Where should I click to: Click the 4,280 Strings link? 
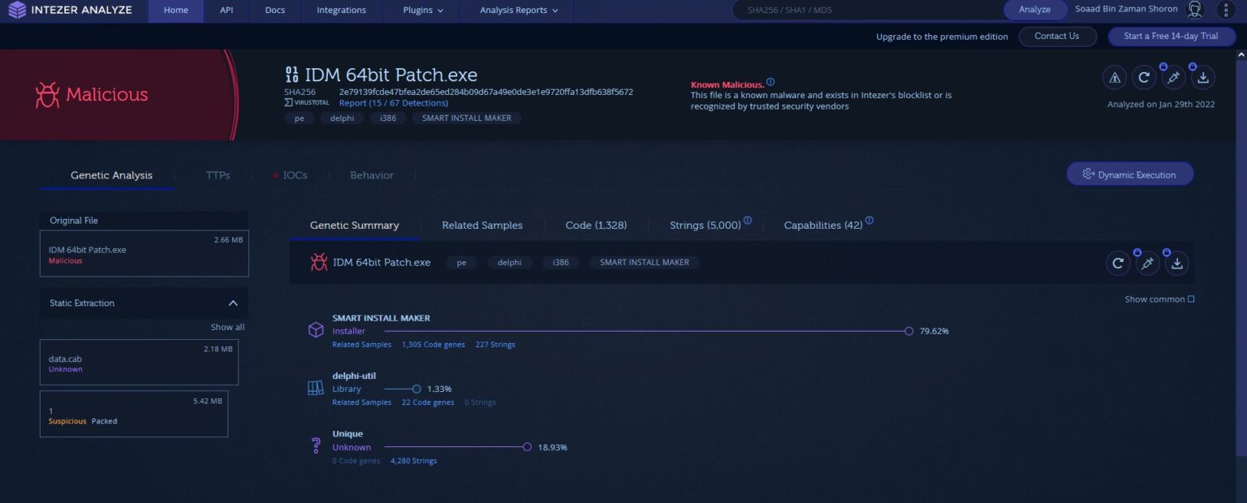[413, 461]
